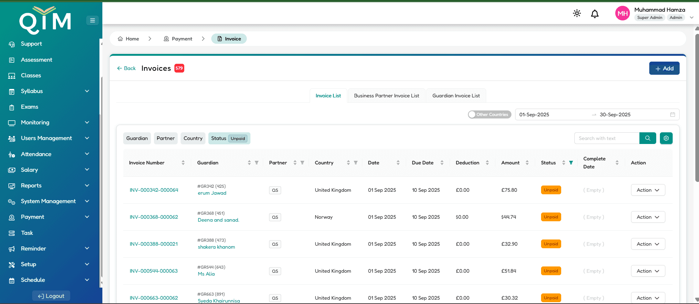The image size is (699, 304).
Task: Click the green search magnifier button
Action: click(647, 138)
